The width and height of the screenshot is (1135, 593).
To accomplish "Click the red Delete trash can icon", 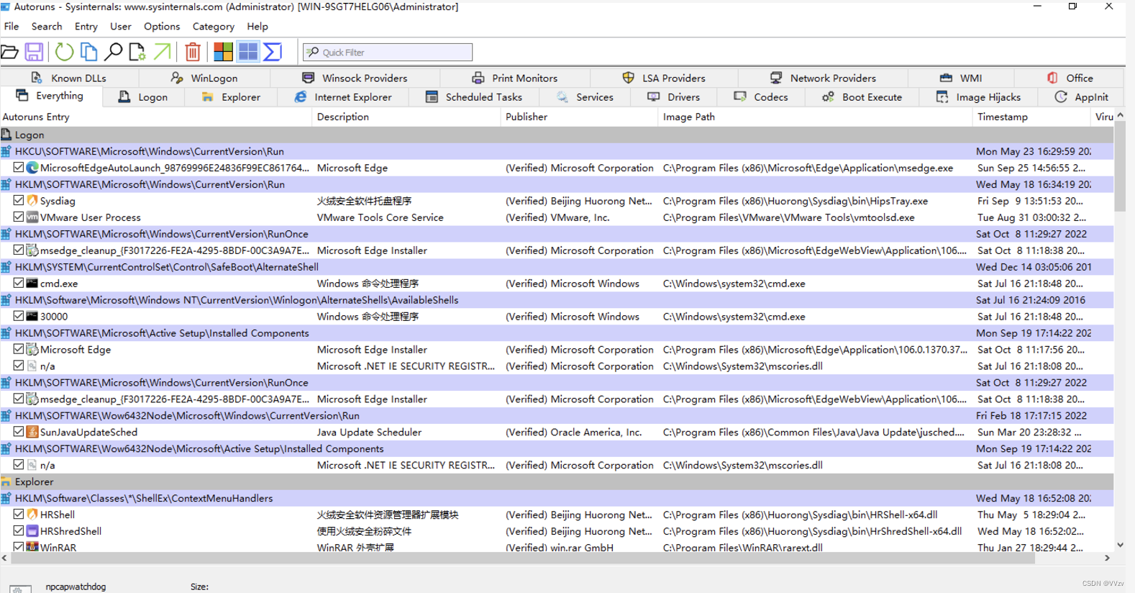I will click(193, 52).
